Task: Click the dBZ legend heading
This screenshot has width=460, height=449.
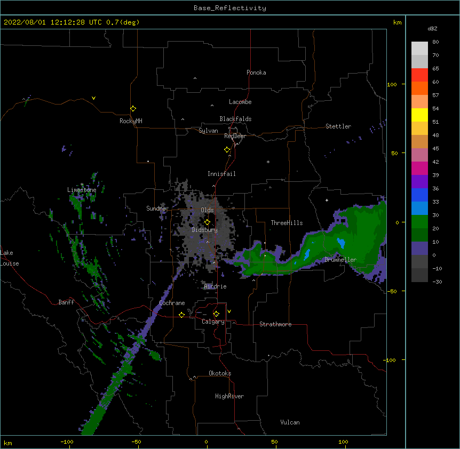Action: pyautogui.click(x=432, y=28)
